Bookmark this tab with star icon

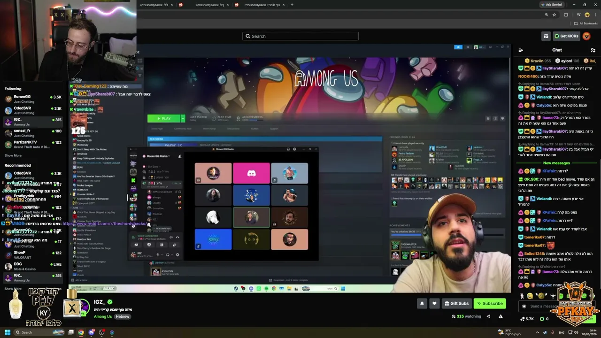coord(554,15)
